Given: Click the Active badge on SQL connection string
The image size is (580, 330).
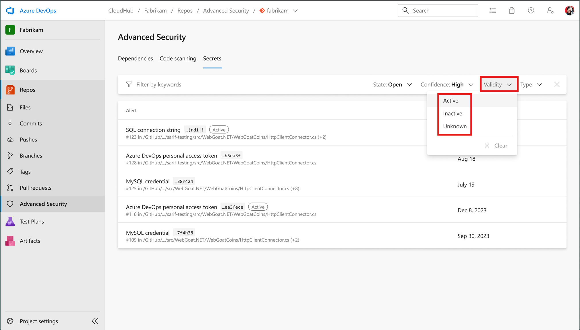Looking at the screenshot, I should click(219, 130).
